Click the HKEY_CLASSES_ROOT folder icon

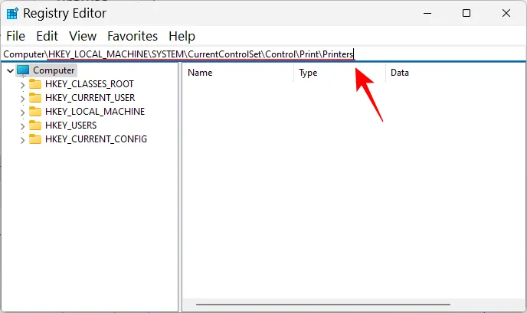tap(35, 84)
